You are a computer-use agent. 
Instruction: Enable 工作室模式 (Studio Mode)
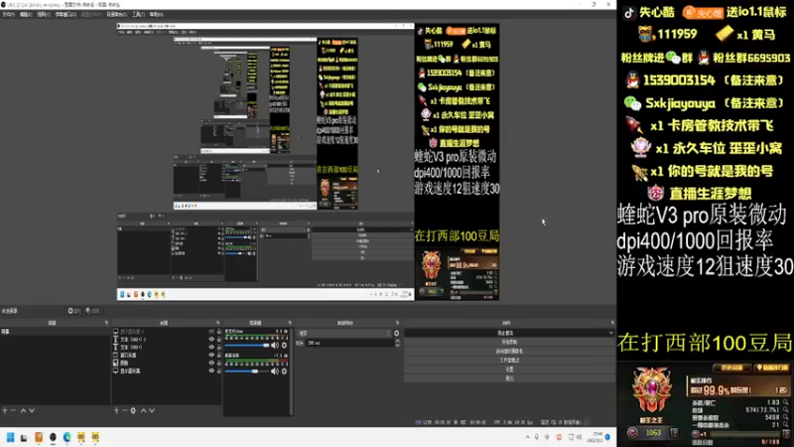click(x=509, y=361)
